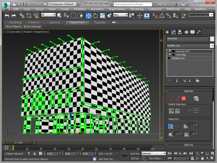Switch to the Freeform ribbon tab
This screenshot has width=217, height=163.
coord(34,22)
